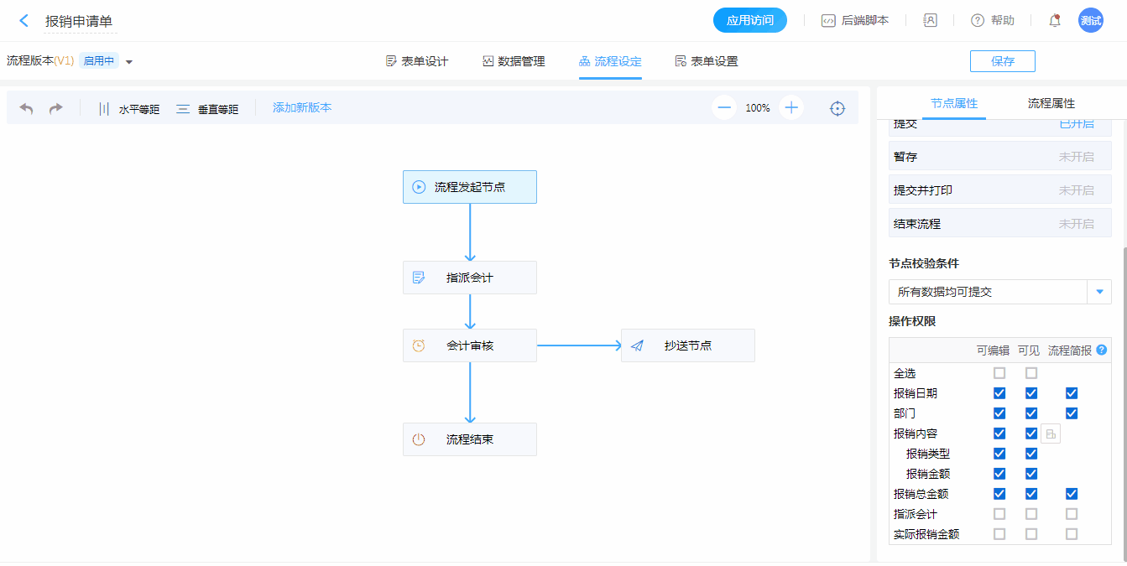
Task: Open the 测试 user avatar menu
Action: [1090, 21]
